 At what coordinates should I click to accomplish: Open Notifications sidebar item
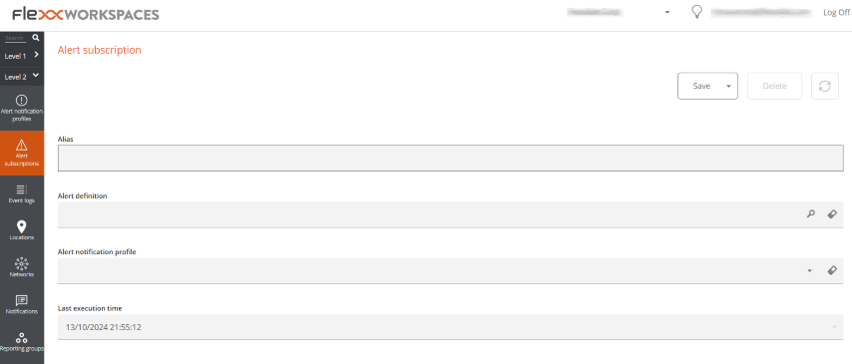(x=22, y=305)
